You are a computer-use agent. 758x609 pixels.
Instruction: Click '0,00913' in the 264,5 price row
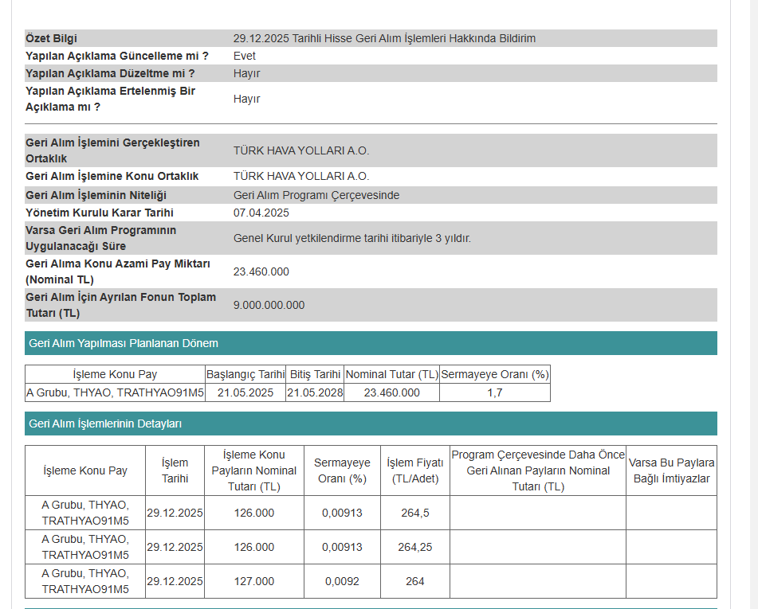342,513
